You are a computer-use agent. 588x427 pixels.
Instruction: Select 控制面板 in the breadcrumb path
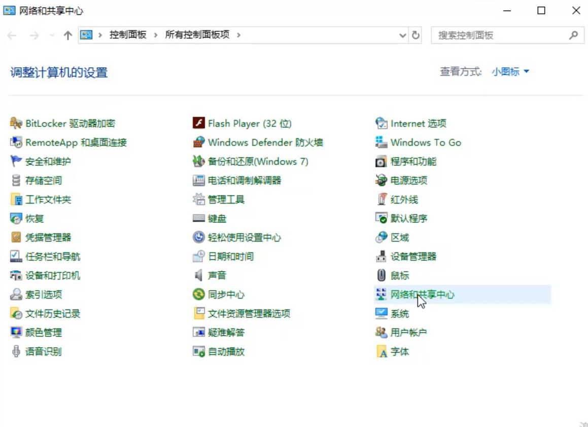pos(128,35)
